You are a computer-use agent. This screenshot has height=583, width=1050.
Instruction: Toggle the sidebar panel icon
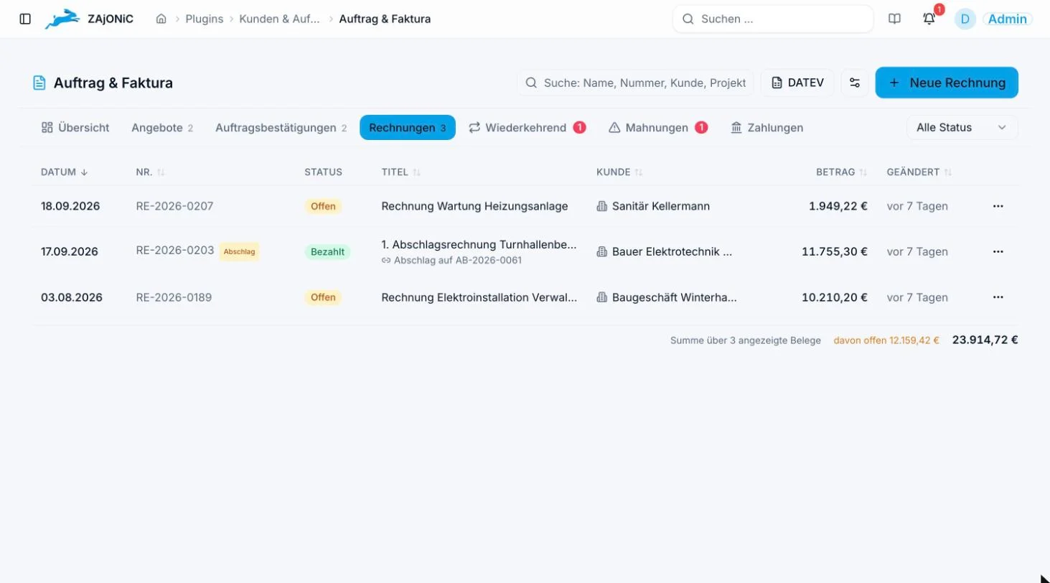(x=25, y=19)
